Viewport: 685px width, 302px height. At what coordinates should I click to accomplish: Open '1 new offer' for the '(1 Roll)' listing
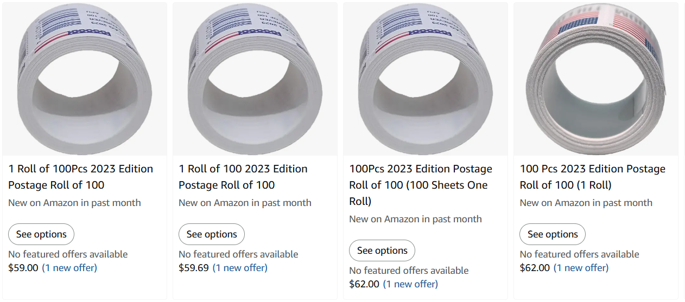coord(581,268)
